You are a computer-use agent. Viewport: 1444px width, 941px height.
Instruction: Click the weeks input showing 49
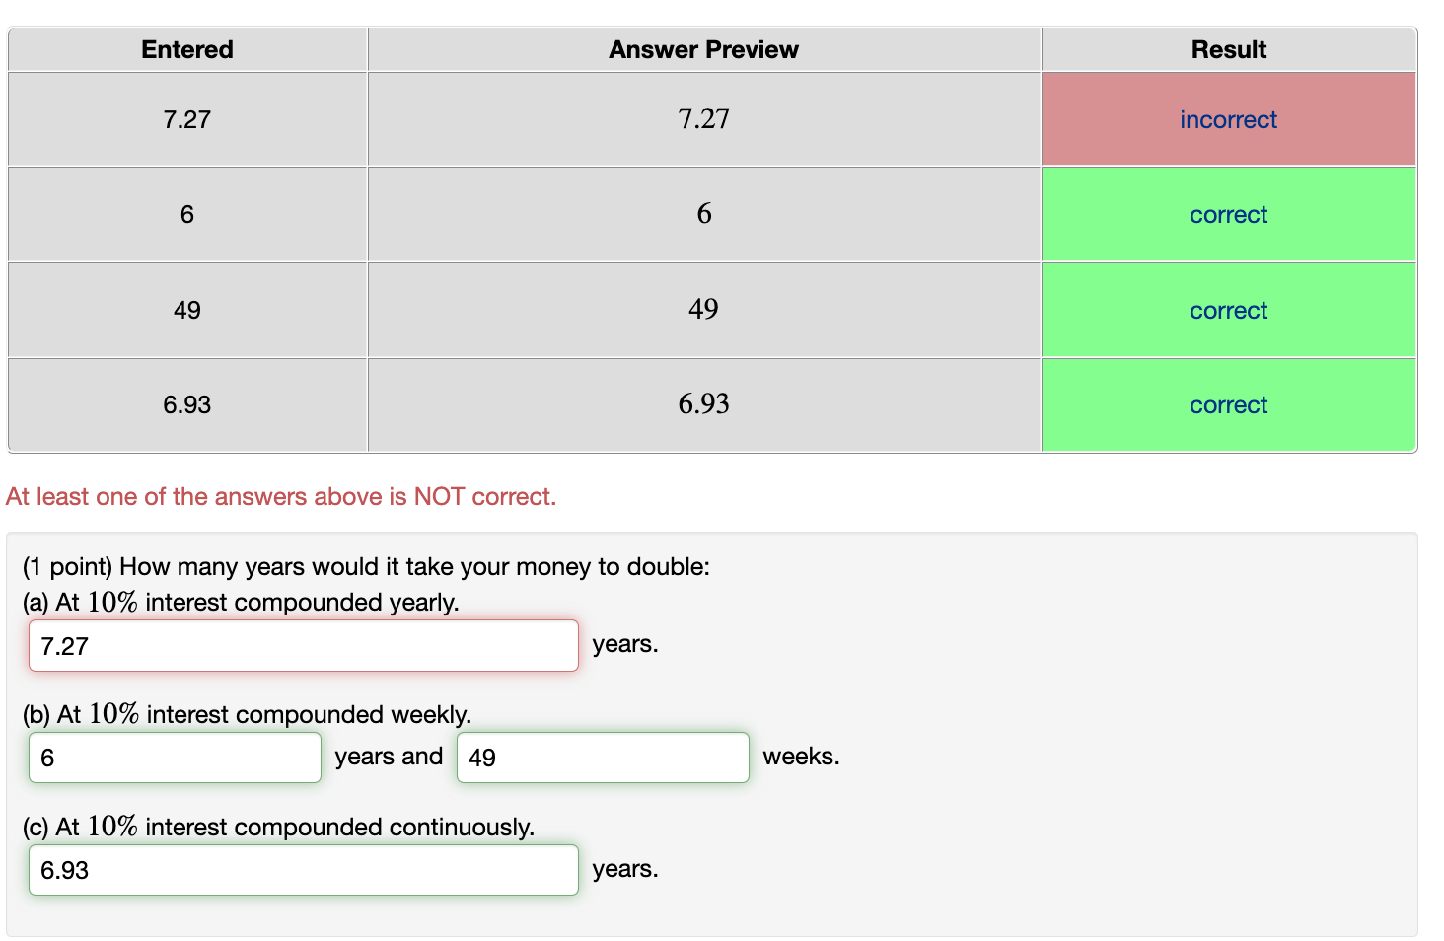click(602, 757)
